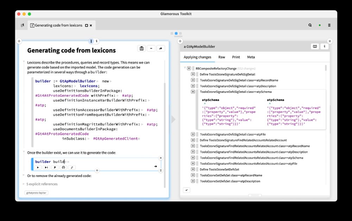The image size is (352, 221).
Task: Click the black arrow at the snippet's right edge
Action: click(x=156, y=166)
